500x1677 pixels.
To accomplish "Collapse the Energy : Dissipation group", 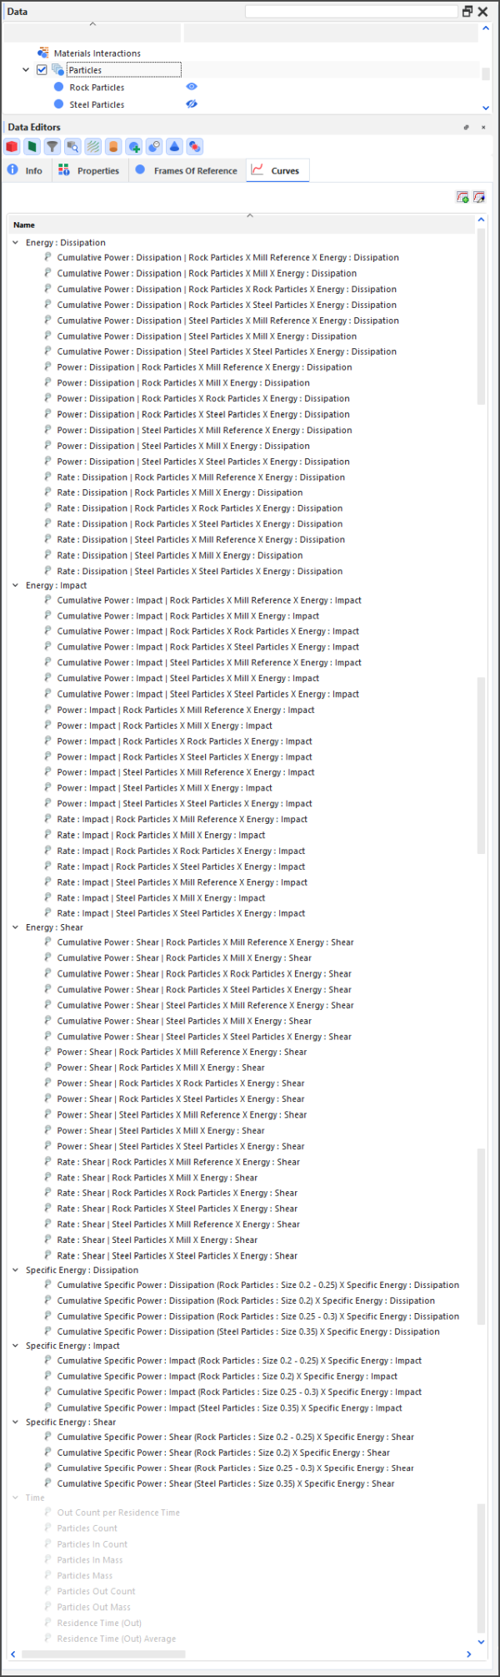I will (16, 242).
